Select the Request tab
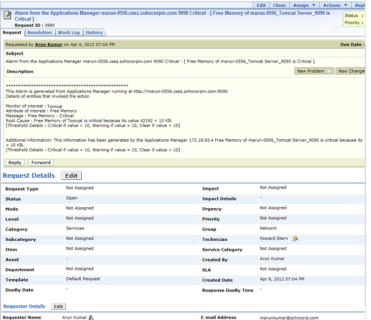The image size is (371, 320). click(x=12, y=33)
